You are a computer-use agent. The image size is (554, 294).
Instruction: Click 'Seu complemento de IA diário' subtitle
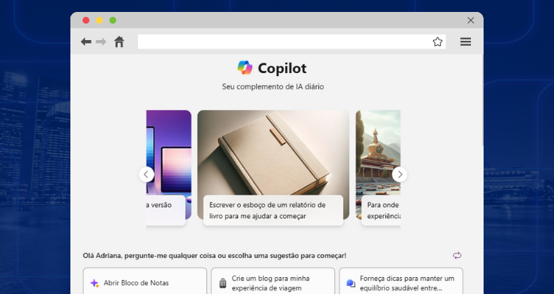tap(272, 87)
